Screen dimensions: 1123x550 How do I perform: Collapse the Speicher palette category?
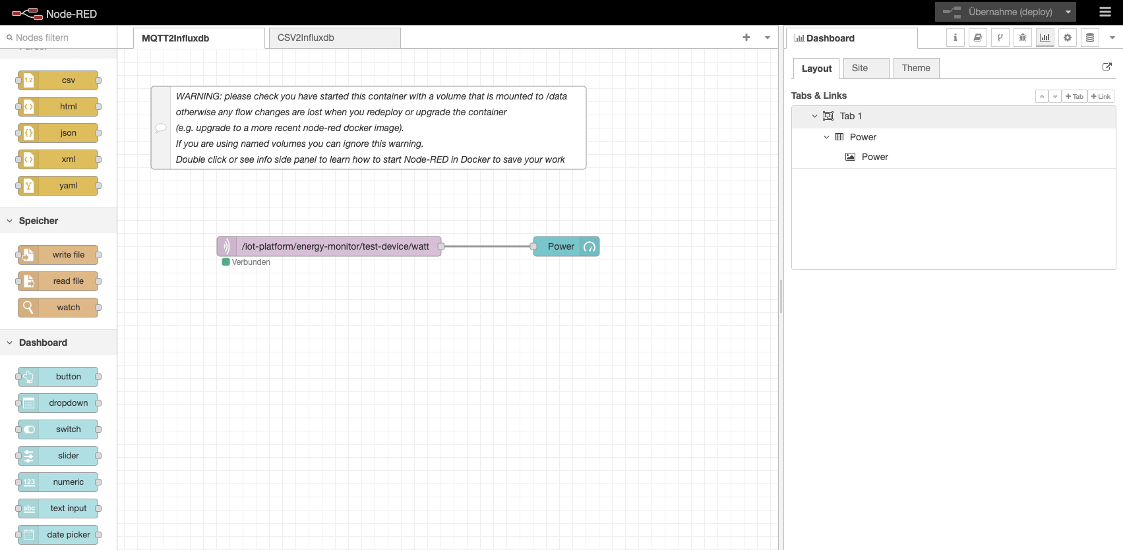point(10,221)
